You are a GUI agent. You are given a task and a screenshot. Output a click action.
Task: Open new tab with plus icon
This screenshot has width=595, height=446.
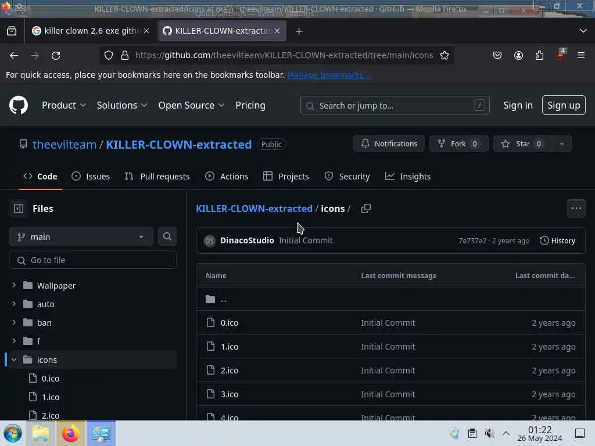299,31
